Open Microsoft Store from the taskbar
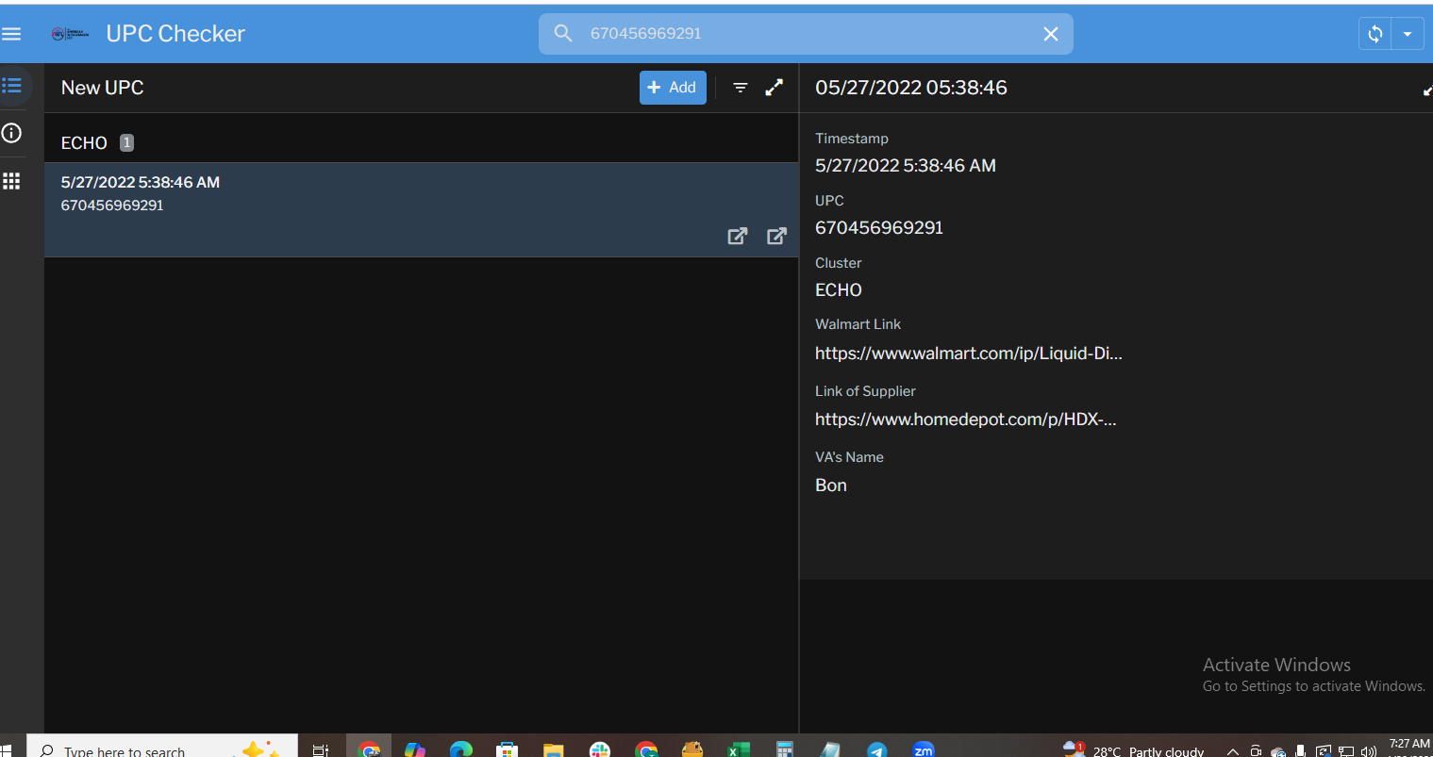 pos(508,749)
